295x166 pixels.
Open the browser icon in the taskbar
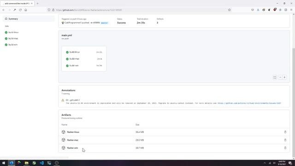point(12,163)
